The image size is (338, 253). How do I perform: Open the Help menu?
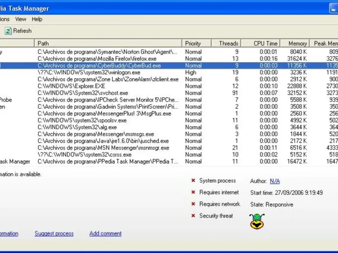pos(37,19)
